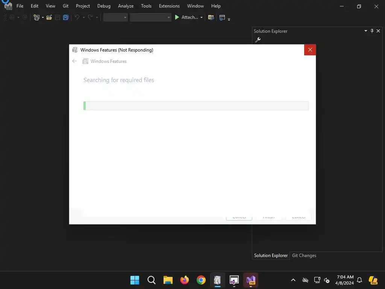The image size is (385, 289).
Task: Click the network status tray icon
Action: tap(317, 280)
